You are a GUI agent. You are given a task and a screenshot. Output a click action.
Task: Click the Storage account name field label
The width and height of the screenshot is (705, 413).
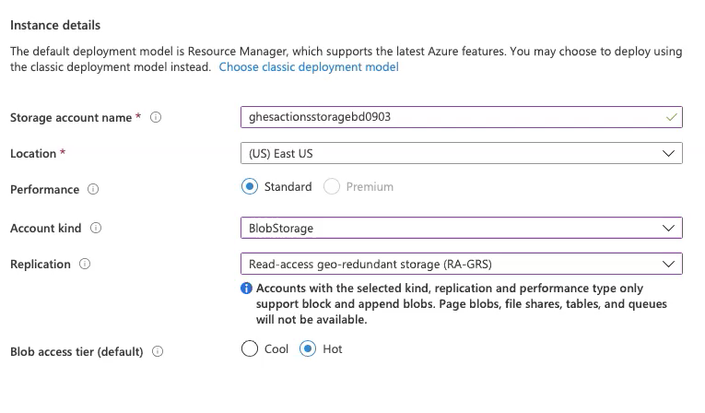click(x=72, y=118)
